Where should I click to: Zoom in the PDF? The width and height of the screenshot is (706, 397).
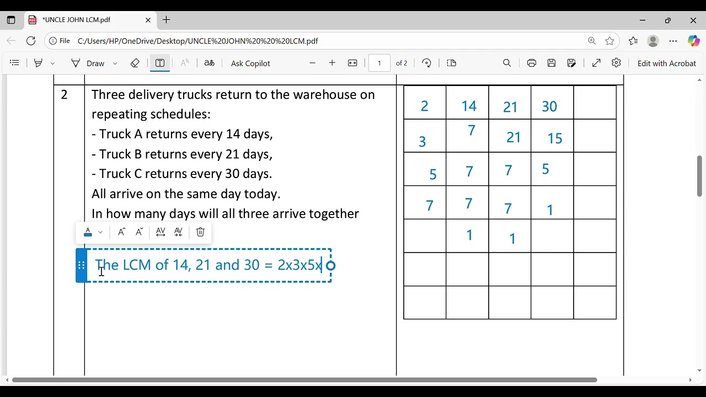pos(332,63)
